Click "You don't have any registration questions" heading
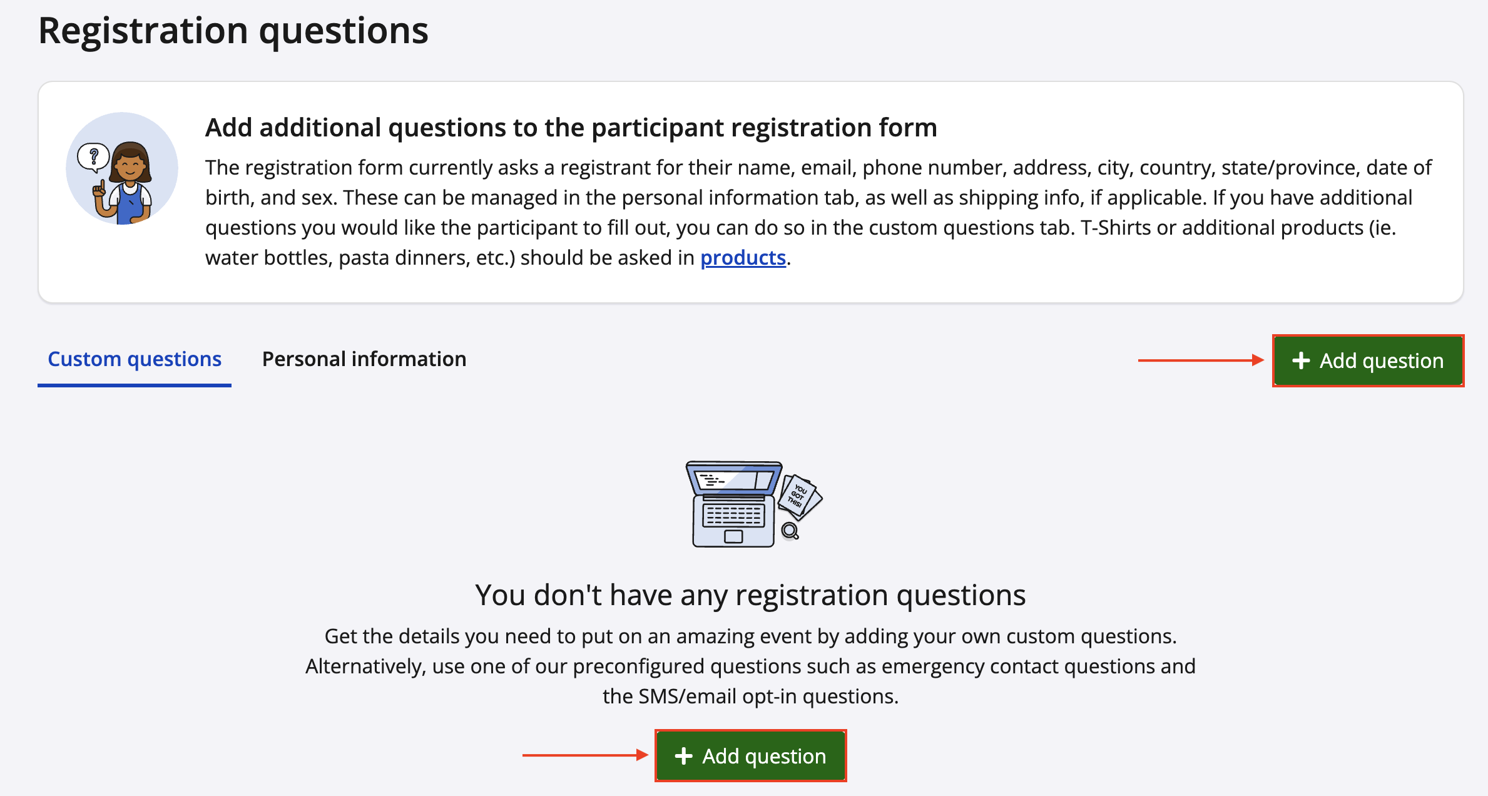 coord(750,594)
